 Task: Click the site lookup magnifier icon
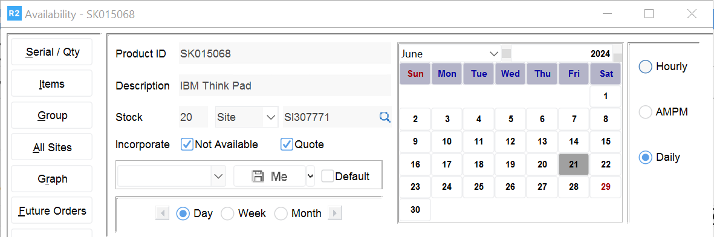(x=385, y=117)
